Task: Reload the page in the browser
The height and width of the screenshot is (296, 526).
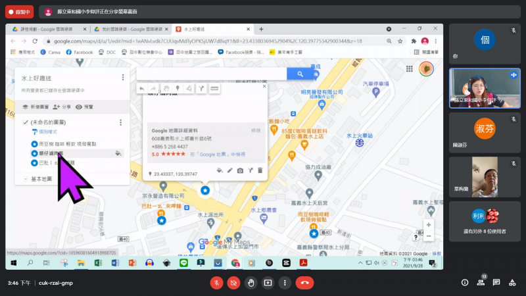Action: (35, 41)
